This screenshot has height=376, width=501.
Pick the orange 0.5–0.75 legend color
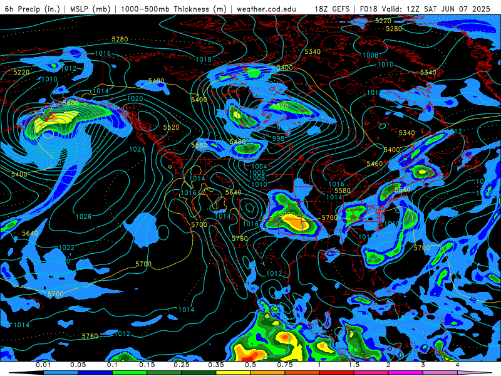pos(268,373)
